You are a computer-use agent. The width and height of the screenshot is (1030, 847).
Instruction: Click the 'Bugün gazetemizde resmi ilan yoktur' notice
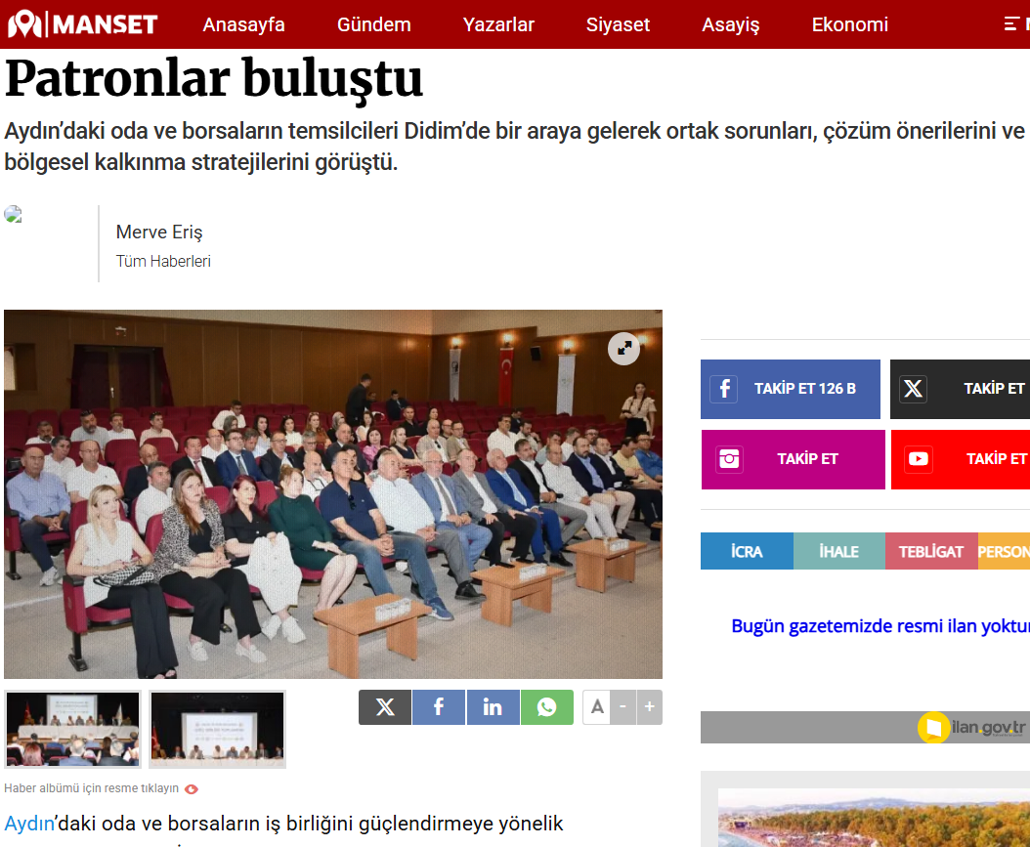tap(880, 626)
